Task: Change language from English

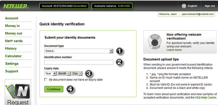Action: click(x=193, y=6)
